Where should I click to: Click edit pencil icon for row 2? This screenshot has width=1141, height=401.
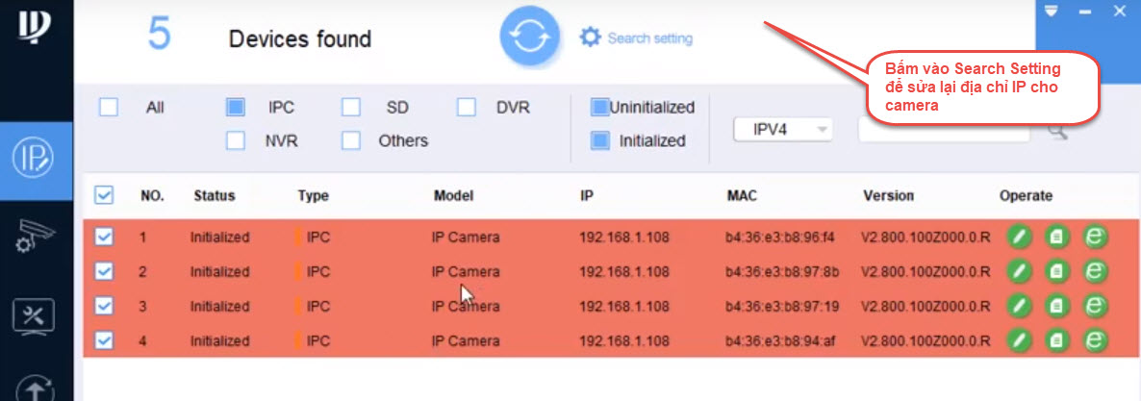click(x=1020, y=271)
